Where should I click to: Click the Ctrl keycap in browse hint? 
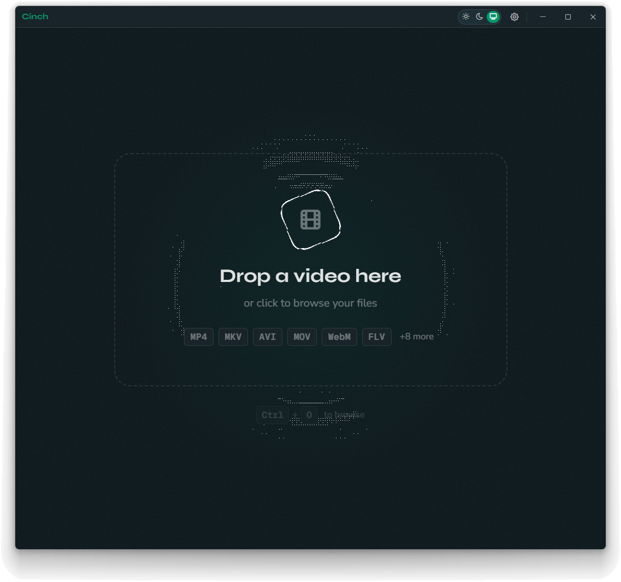point(272,415)
